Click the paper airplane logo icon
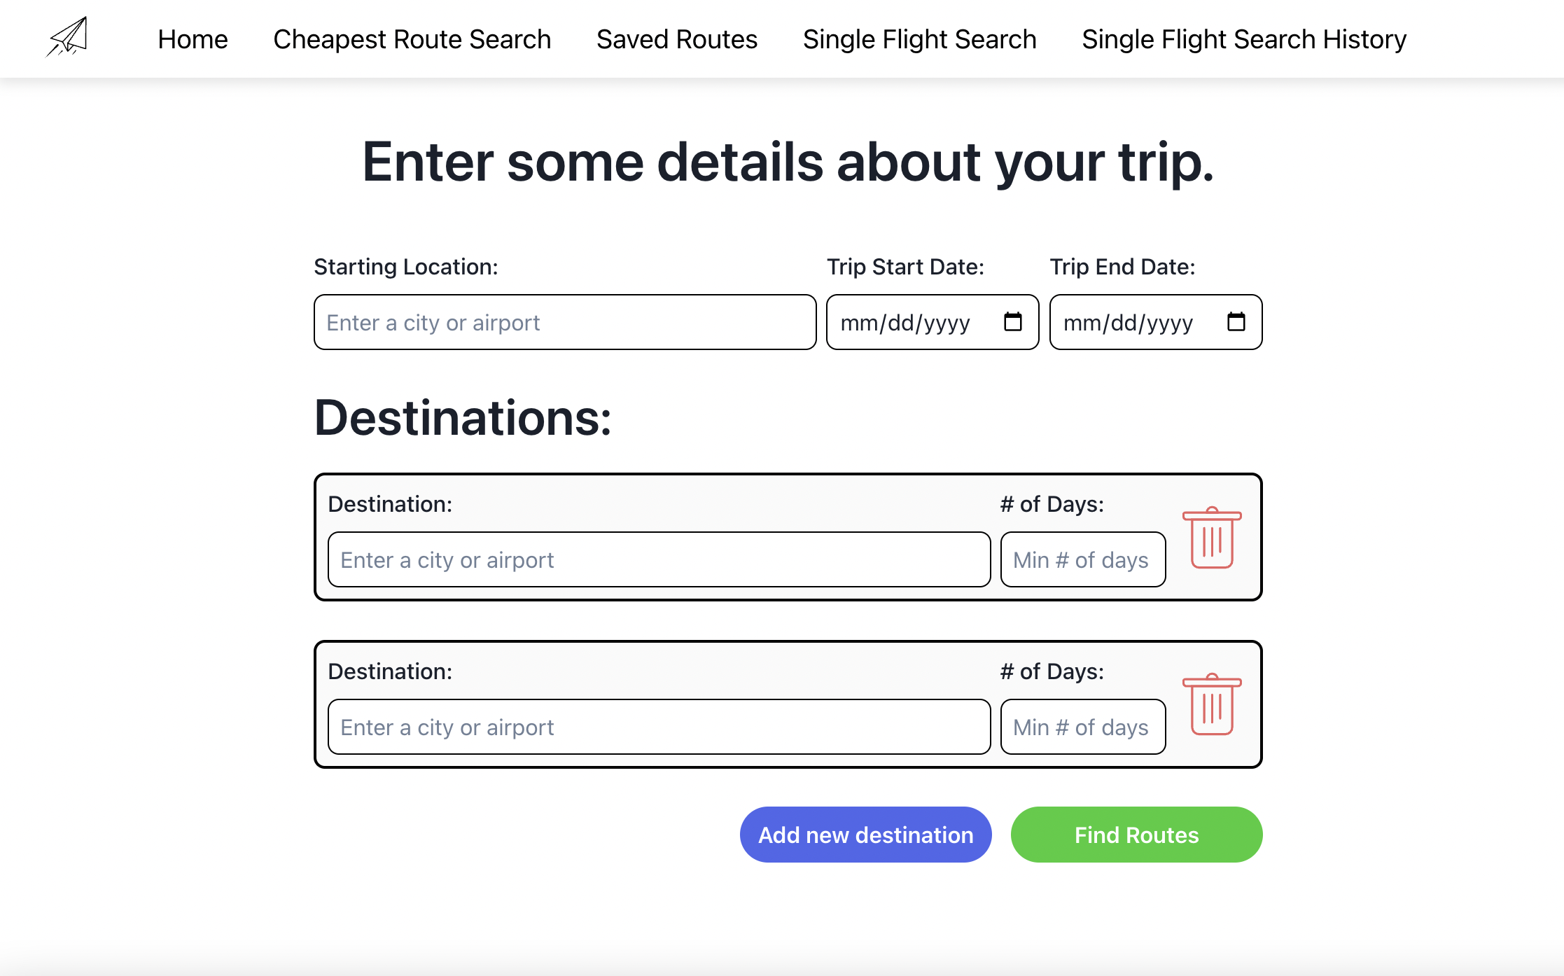This screenshot has height=976, width=1564. pyautogui.click(x=67, y=38)
